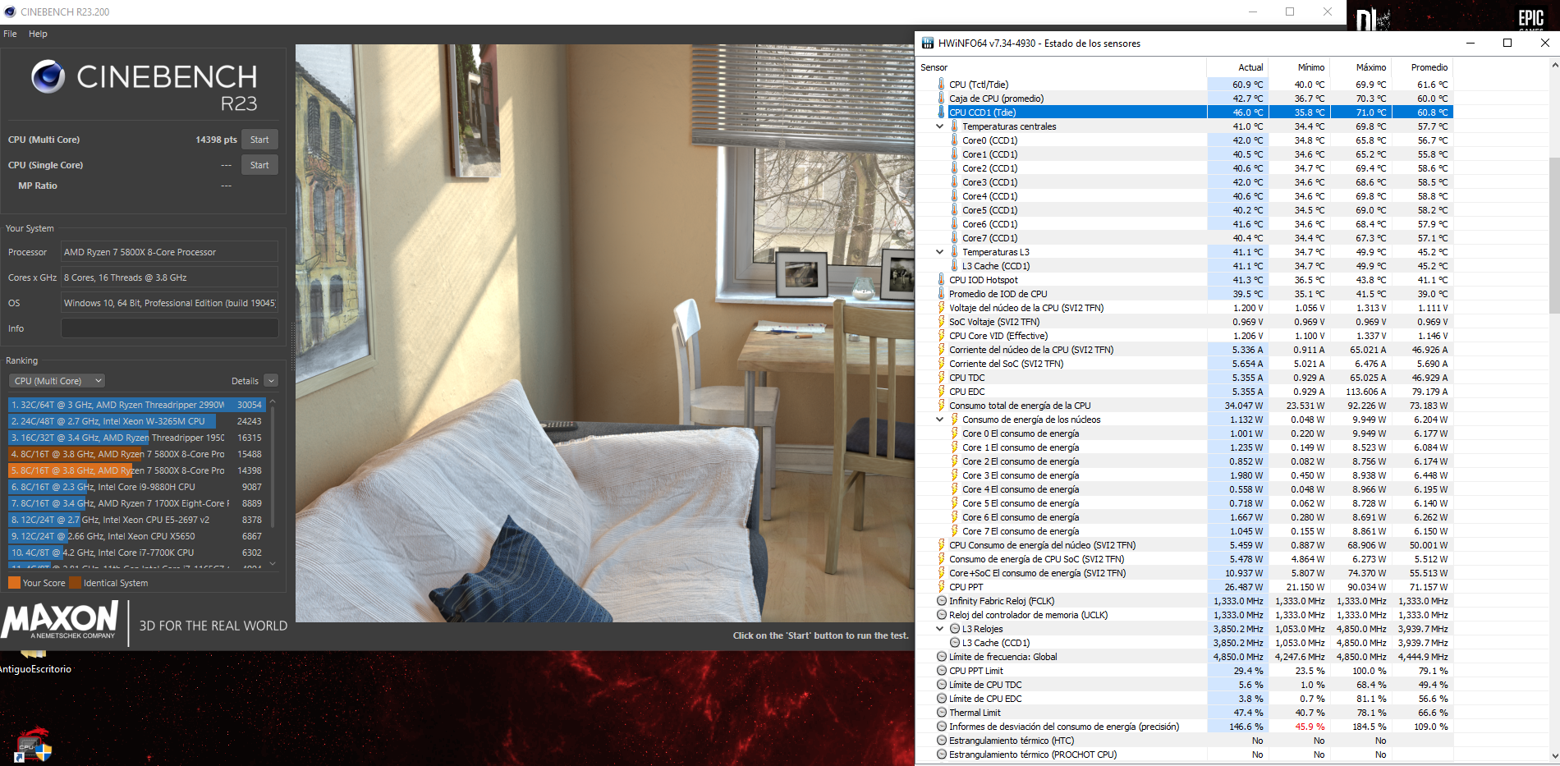Start the CPU (Single Core) test
This screenshot has width=1560, height=766.
coord(259,165)
